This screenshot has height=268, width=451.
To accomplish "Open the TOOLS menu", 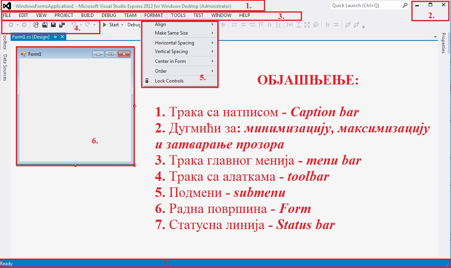I will (x=178, y=15).
